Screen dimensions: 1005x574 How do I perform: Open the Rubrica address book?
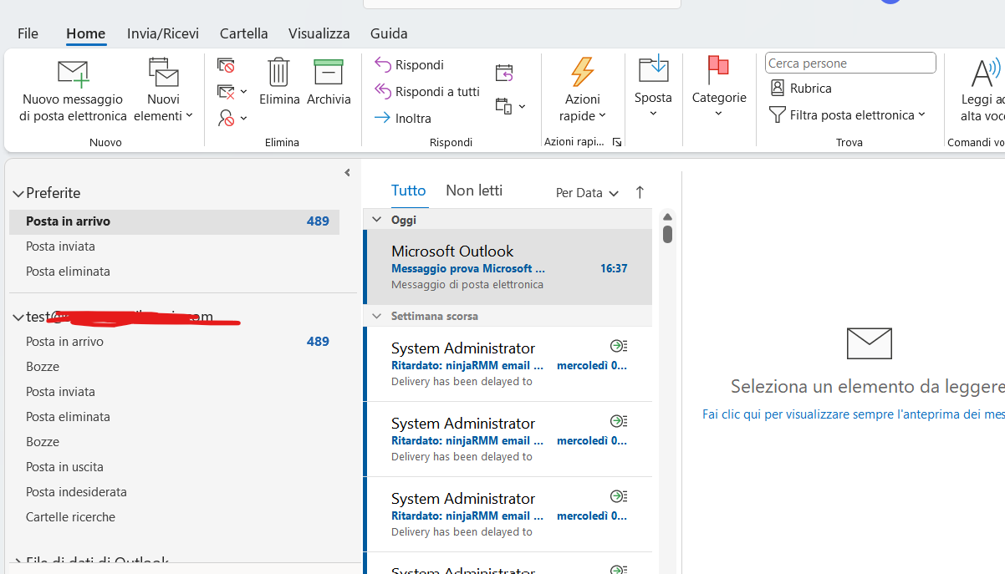pyautogui.click(x=800, y=89)
